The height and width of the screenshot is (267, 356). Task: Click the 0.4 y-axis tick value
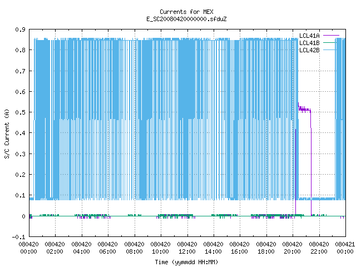[21, 133]
